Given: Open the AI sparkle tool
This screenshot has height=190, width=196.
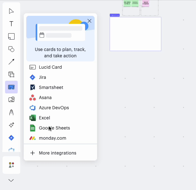Looking at the screenshot, I should [x=11, y=125].
